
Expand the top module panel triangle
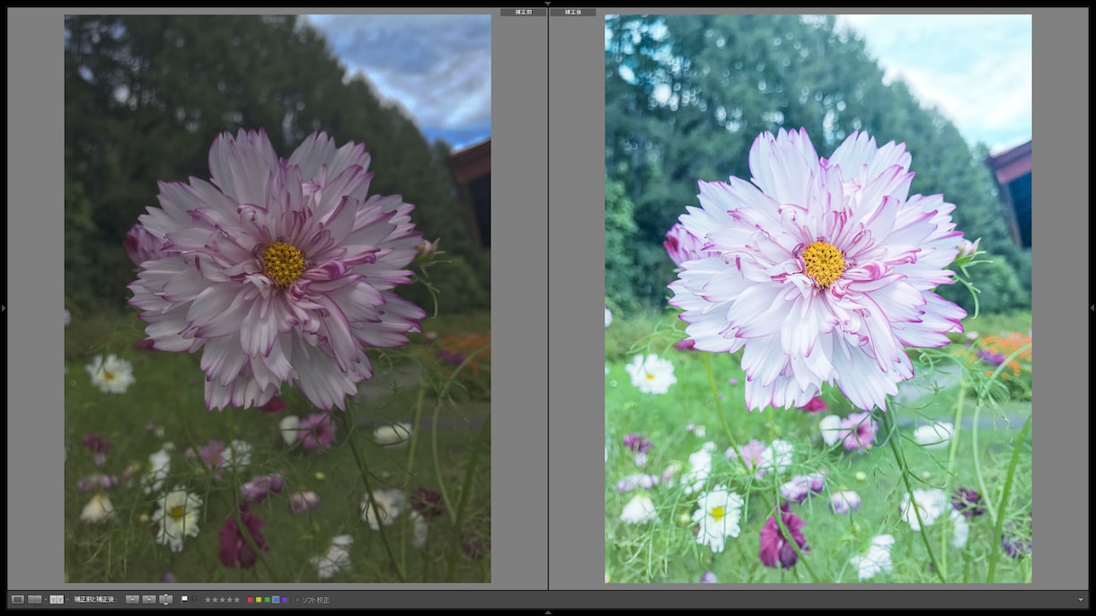pyautogui.click(x=548, y=4)
